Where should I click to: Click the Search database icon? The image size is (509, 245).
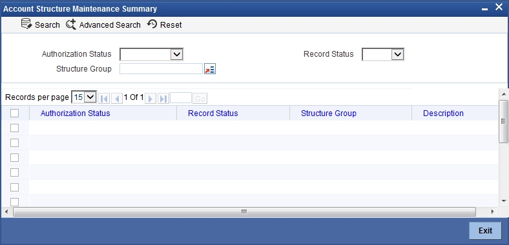tap(26, 24)
